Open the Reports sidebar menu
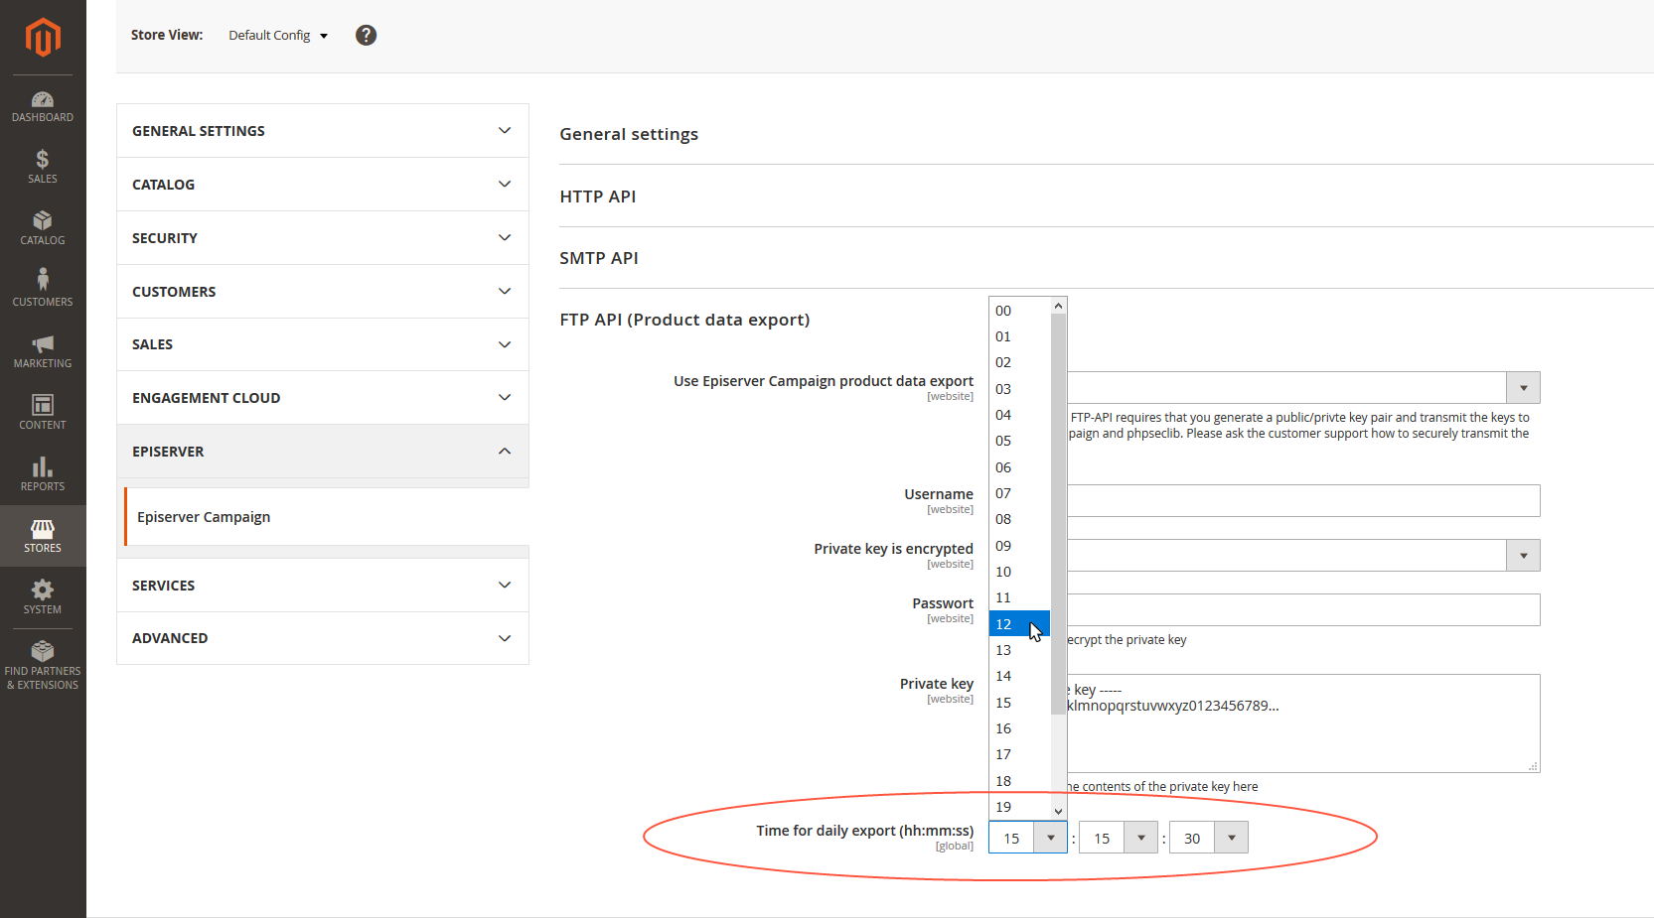 coord(43,474)
